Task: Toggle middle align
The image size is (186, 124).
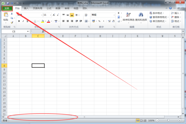Action: (x=68, y=15)
